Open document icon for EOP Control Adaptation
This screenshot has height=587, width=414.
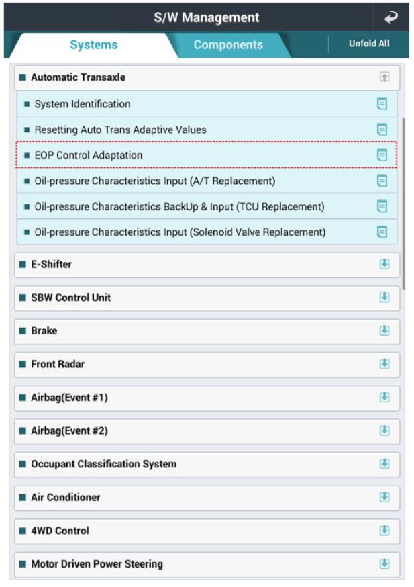tap(382, 155)
